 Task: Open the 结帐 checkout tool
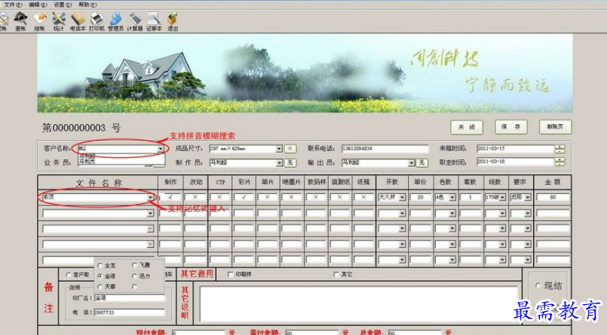click(39, 22)
